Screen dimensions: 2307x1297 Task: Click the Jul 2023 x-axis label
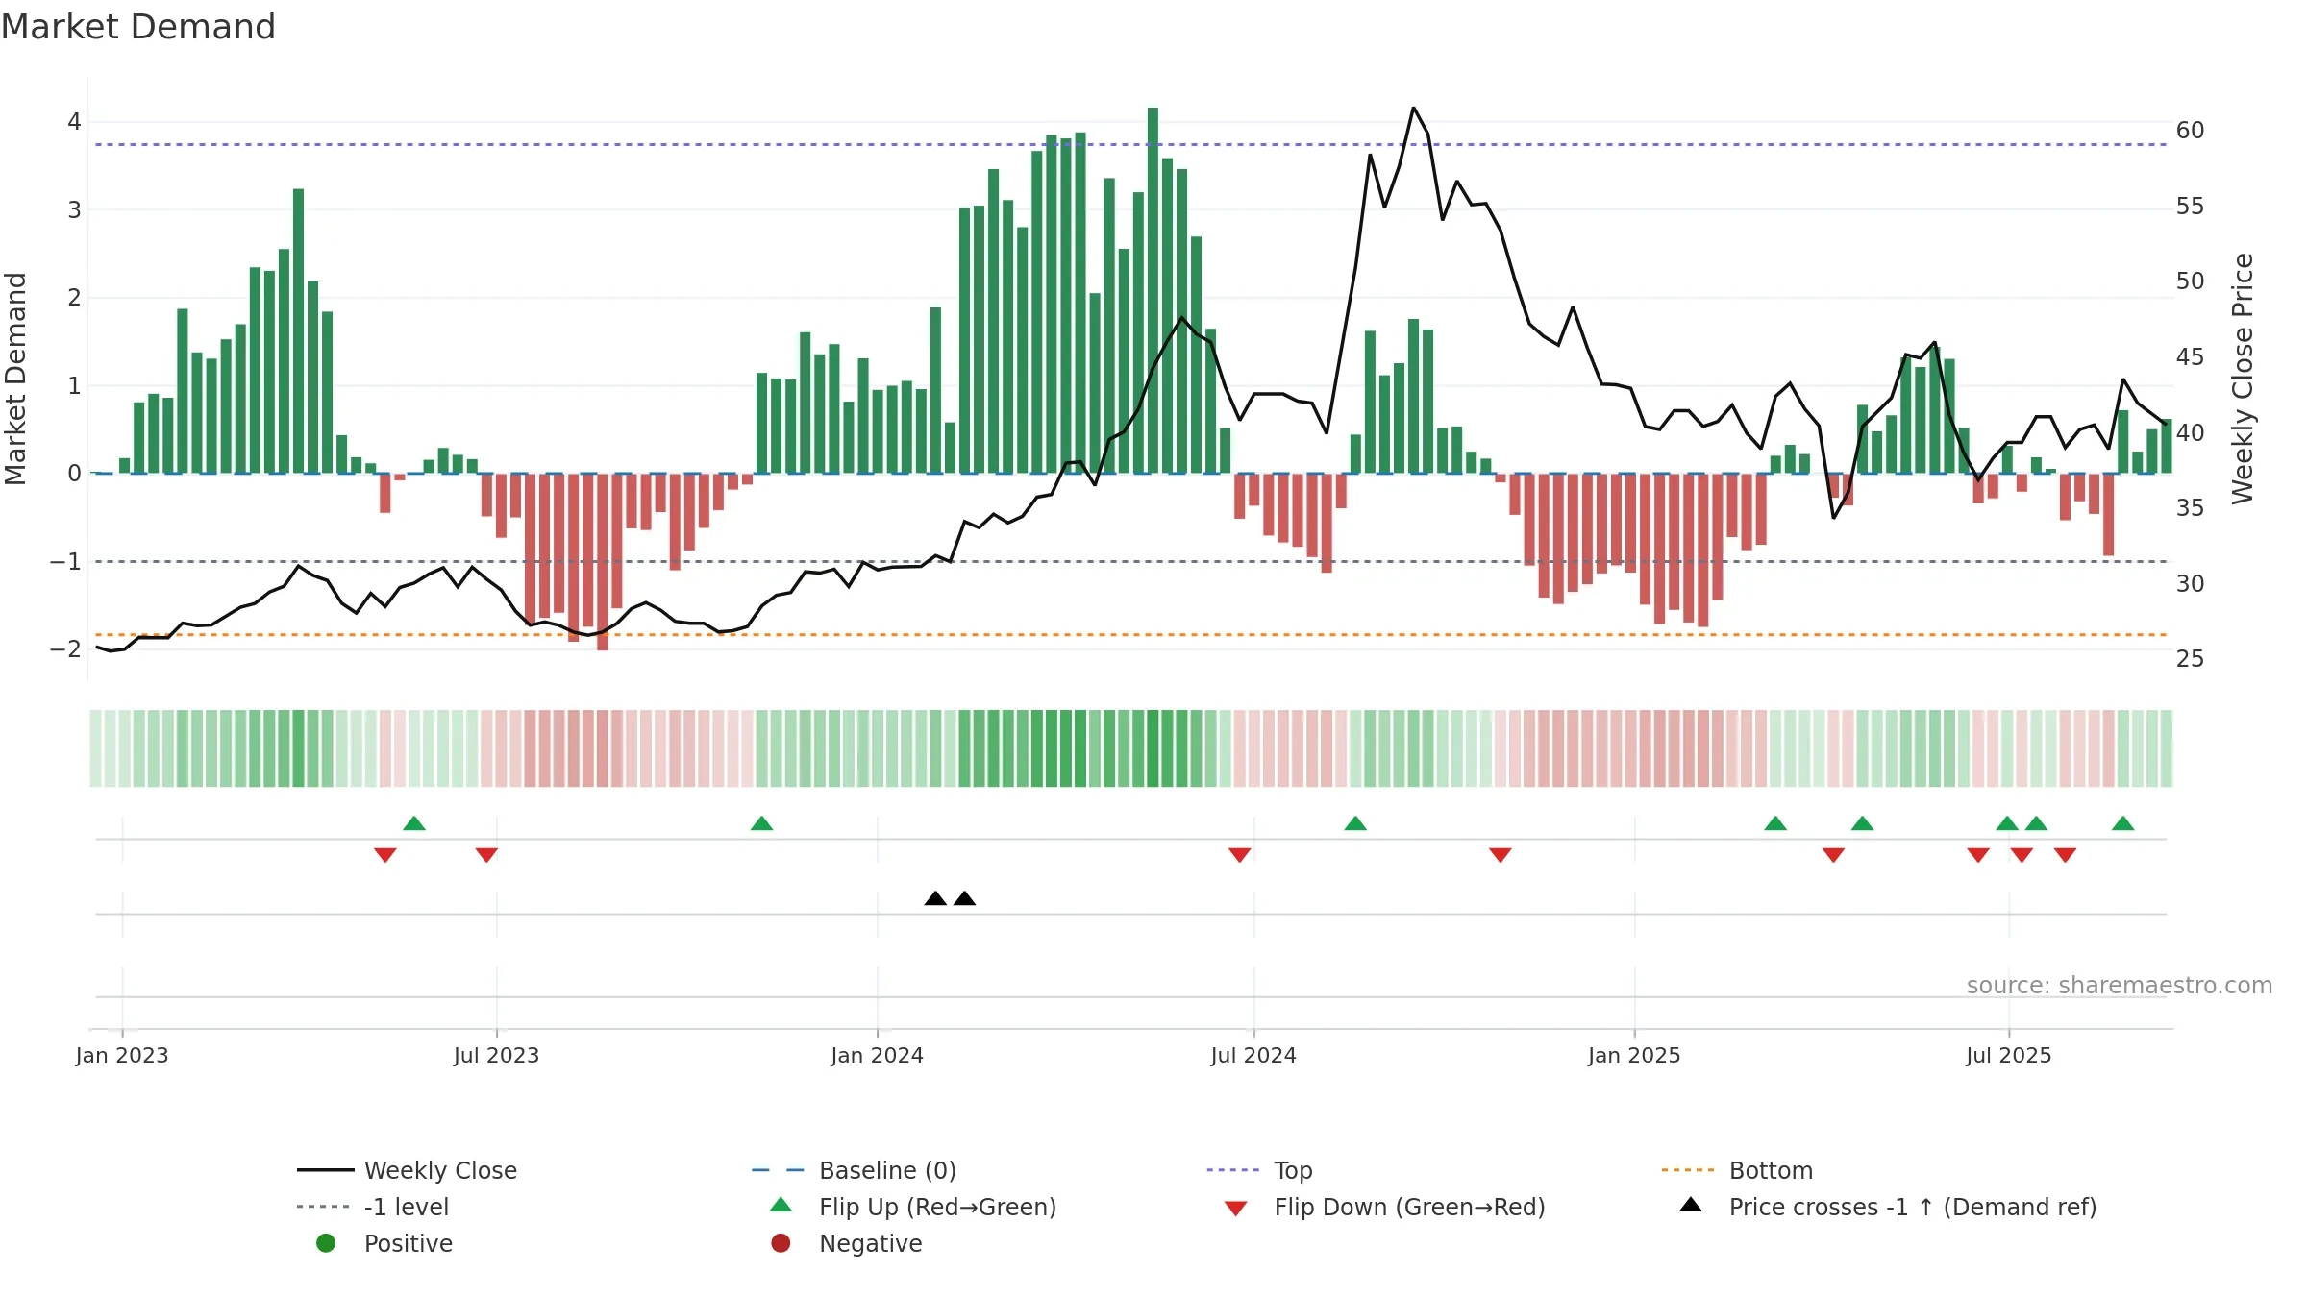pyautogui.click(x=496, y=1055)
